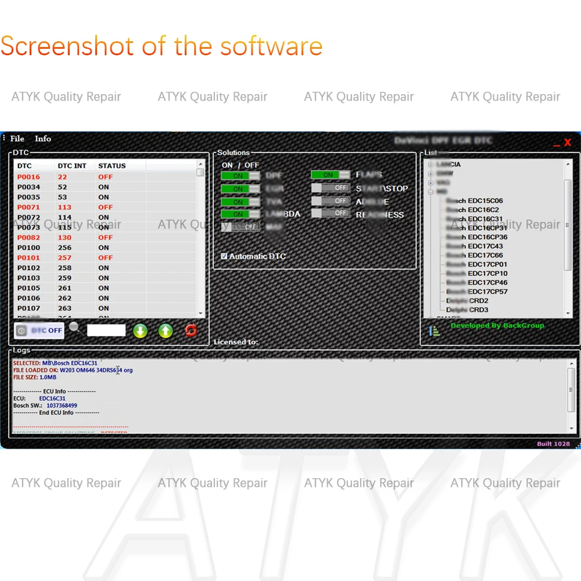Screen dimensions: 581x581
Task: Select Bosch EDC17C66 in the list
Action: coord(474,255)
